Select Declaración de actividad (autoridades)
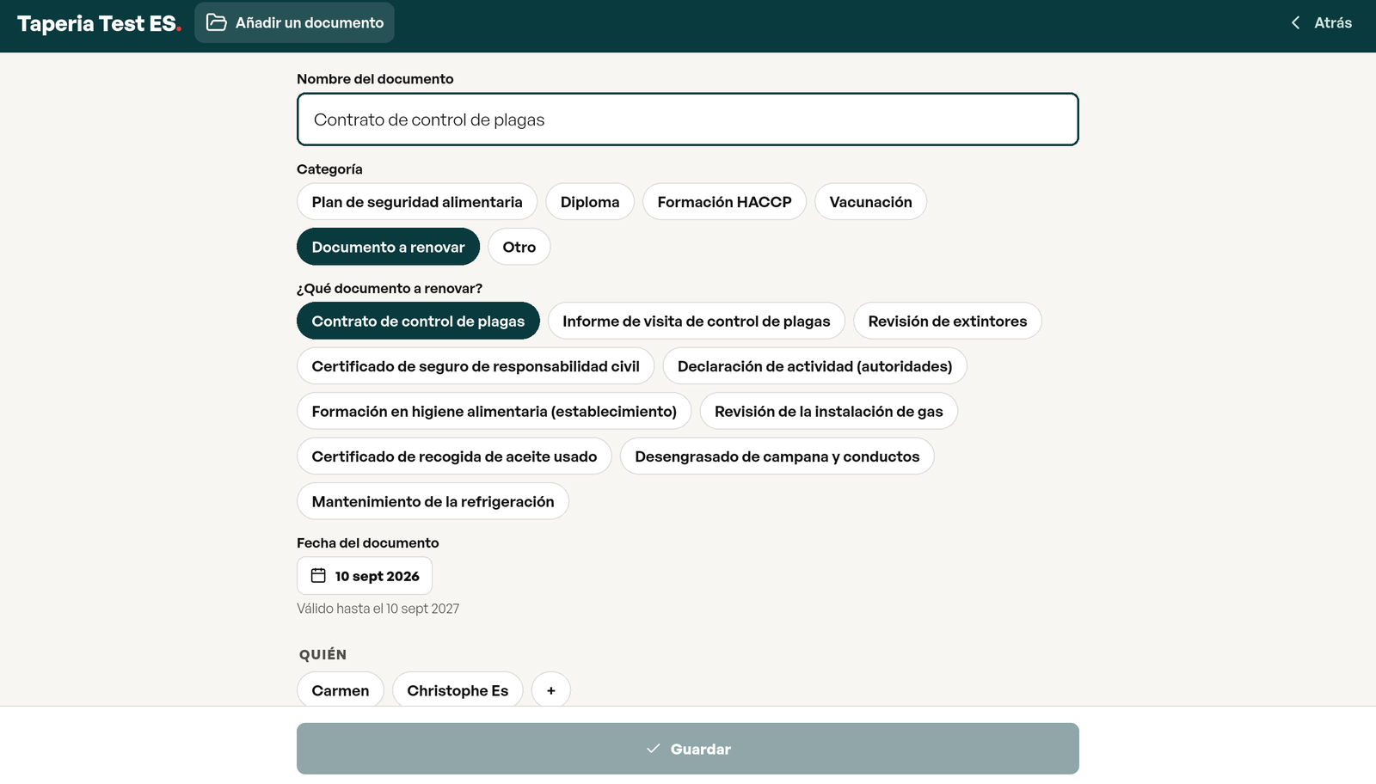This screenshot has height=784, width=1376. coord(814,366)
